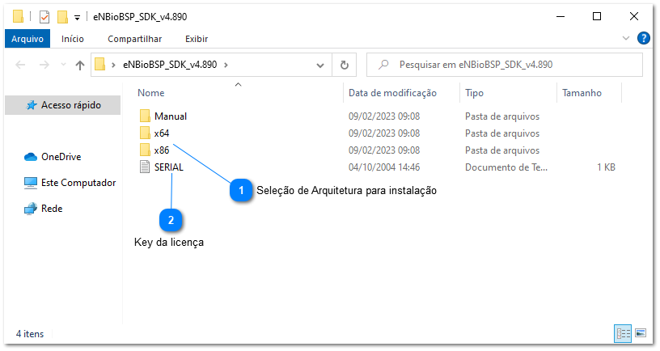Click the Acesso rápido star icon

point(32,105)
